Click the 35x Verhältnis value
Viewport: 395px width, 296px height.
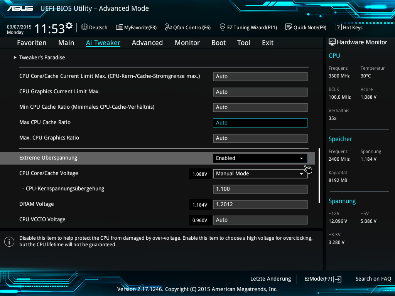332,118
